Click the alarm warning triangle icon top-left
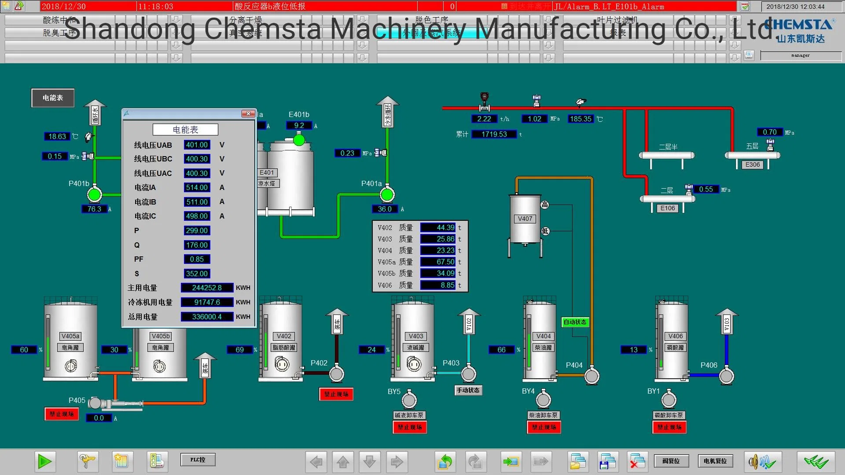 pos(19,6)
